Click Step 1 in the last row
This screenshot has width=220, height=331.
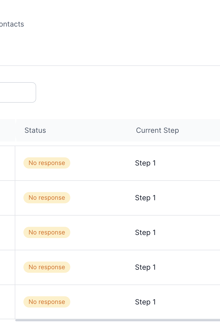point(145,302)
